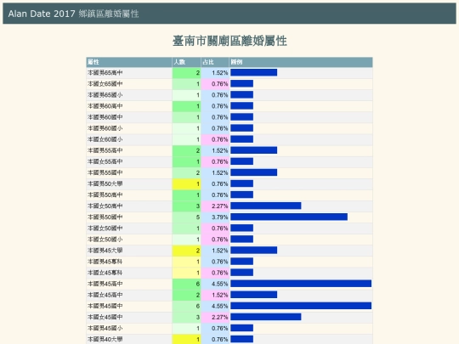Click the count 5 cell for 本國男50國中
Screen dimensions: 459x344
(186, 217)
